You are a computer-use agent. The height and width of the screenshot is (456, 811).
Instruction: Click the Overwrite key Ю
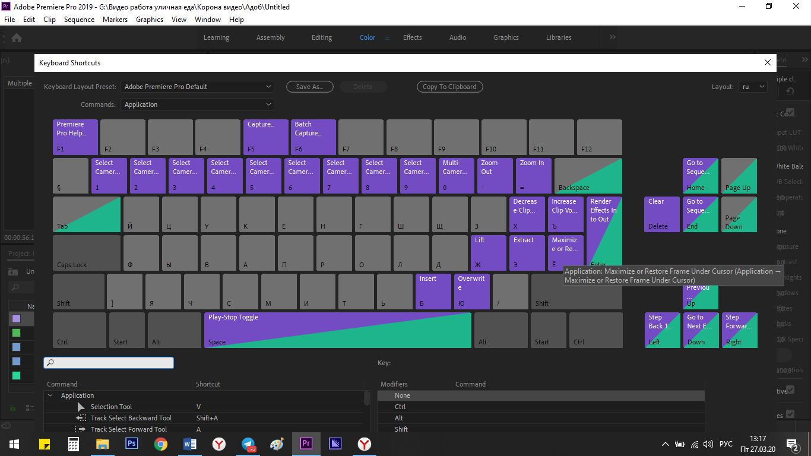tap(472, 292)
